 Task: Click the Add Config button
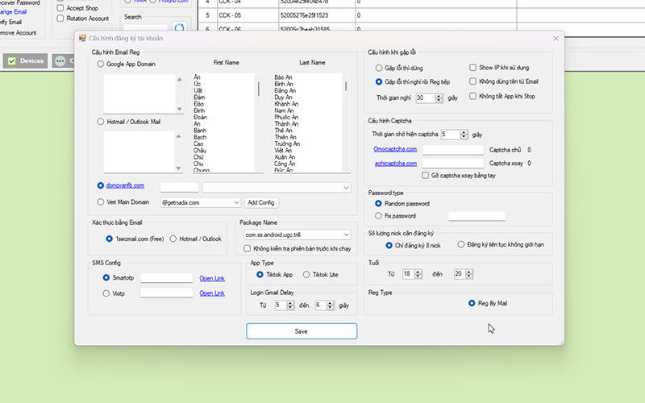tap(261, 202)
